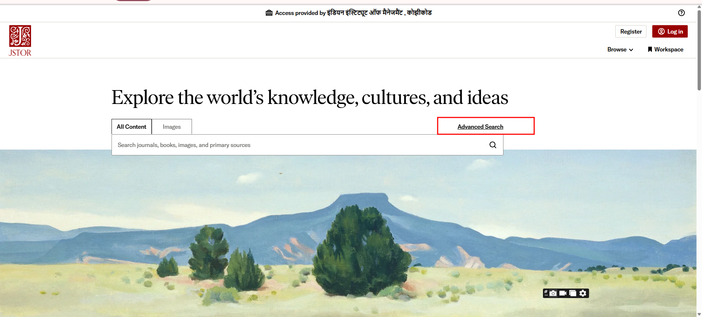702x317 pixels.
Task: Click the JSTOR logo
Action: click(x=20, y=41)
